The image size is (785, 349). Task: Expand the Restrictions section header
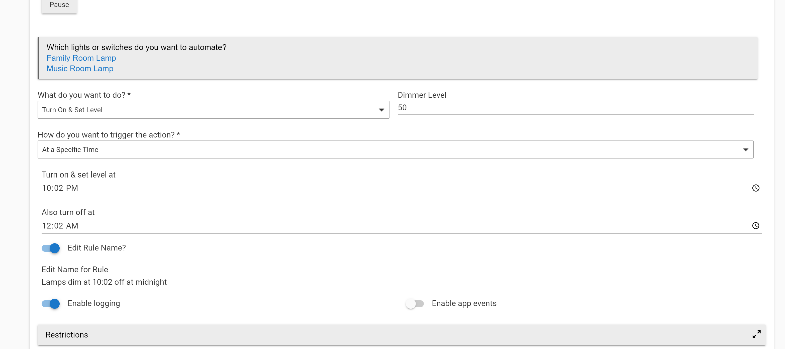pyautogui.click(x=396, y=335)
